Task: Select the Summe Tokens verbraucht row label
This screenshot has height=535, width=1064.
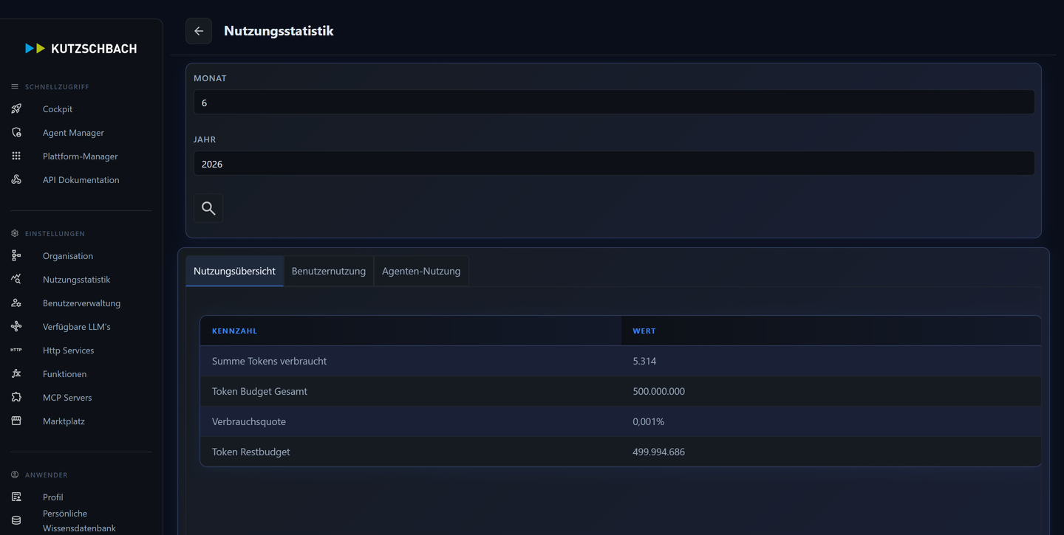Action: (x=269, y=362)
